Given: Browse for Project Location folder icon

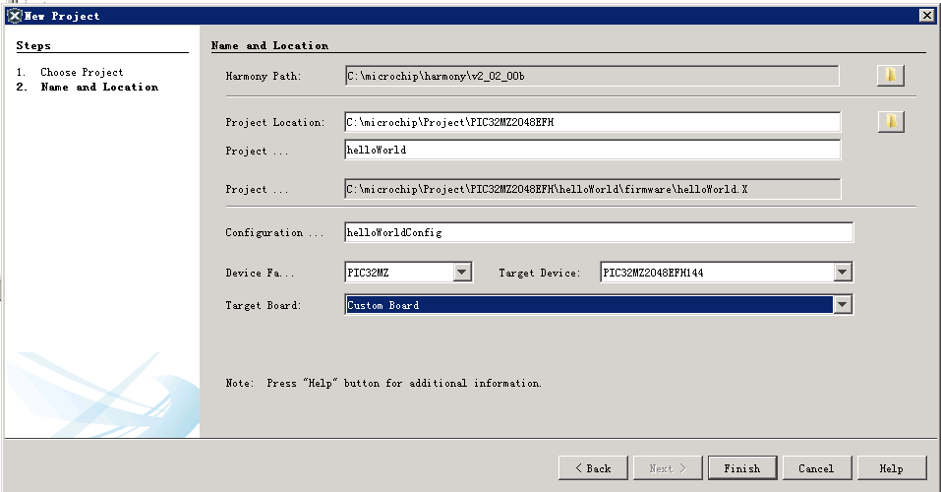Looking at the screenshot, I should point(891,122).
